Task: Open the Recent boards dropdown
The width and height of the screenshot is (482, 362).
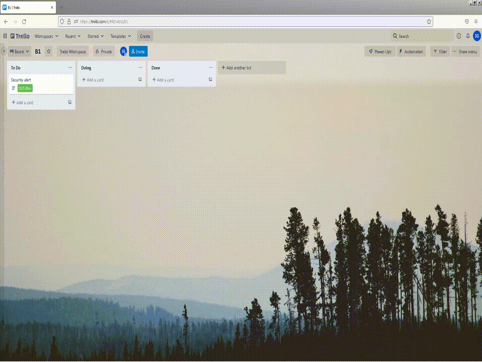Action: coord(72,36)
